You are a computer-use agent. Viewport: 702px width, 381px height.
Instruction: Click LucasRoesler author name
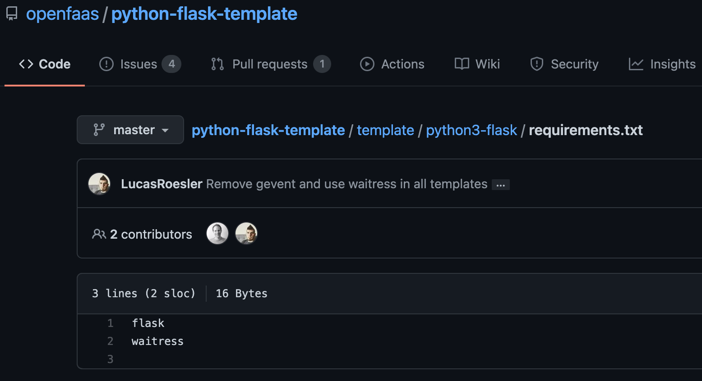click(x=162, y=184)
